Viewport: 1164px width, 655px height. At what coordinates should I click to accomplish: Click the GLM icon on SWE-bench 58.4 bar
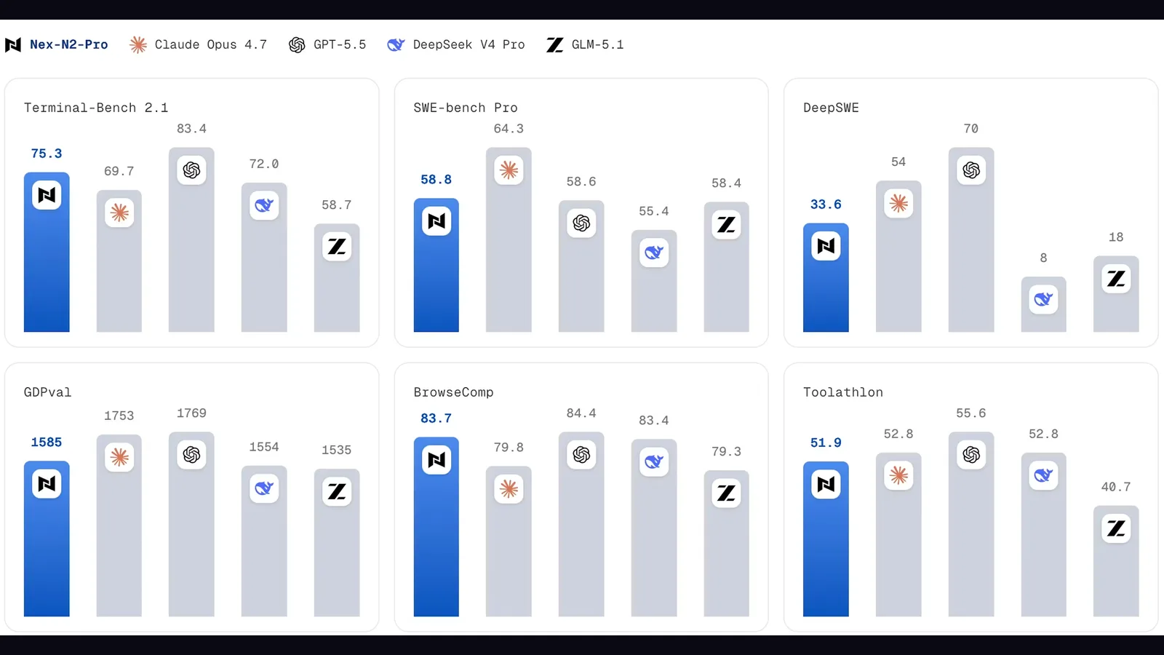tap(726, 224)
